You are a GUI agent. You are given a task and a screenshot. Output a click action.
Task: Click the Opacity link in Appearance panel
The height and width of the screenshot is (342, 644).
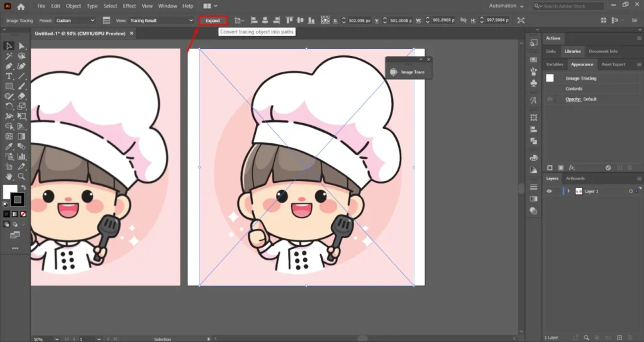click(573, 99)
